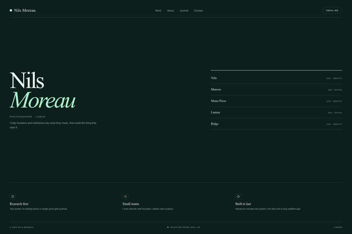Select the Research first heading

click(19, 204)
